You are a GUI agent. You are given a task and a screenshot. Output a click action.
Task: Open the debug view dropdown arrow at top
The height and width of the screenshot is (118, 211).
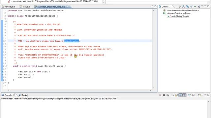pos(103,2)
